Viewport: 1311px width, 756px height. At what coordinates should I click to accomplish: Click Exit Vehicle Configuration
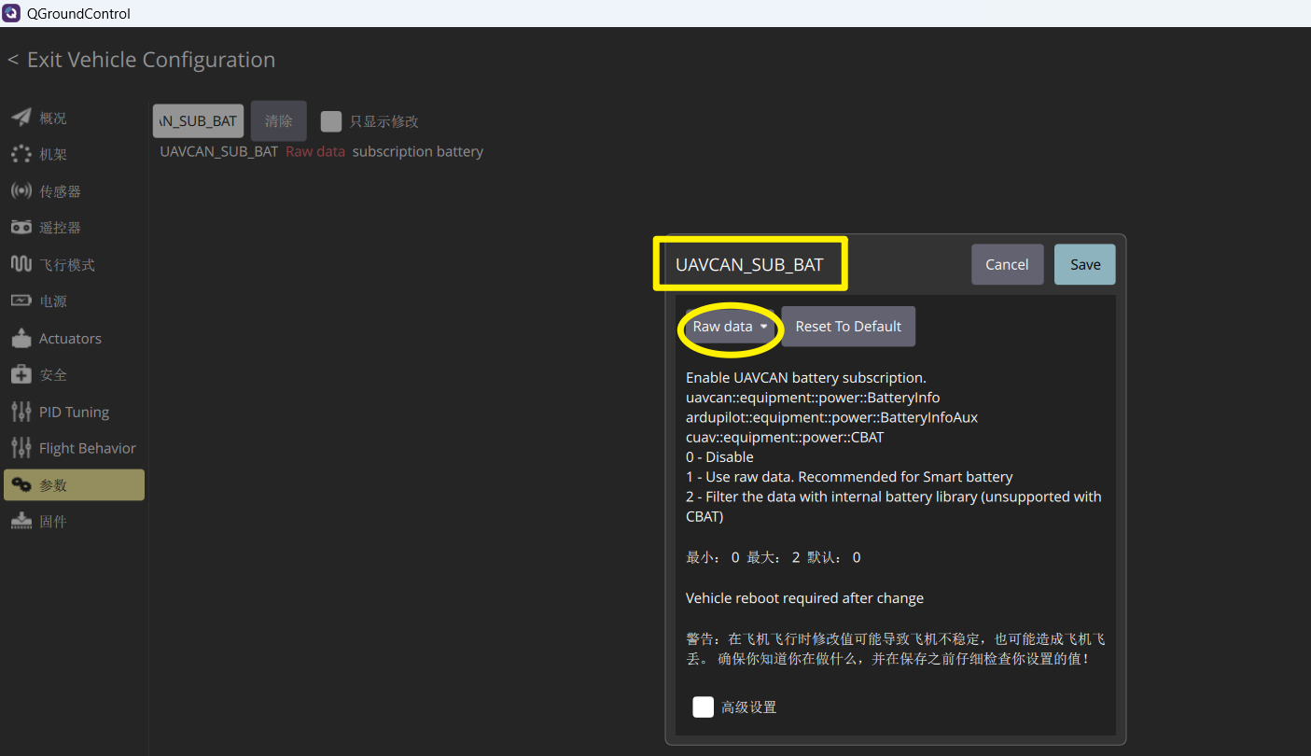pos(142,60)
